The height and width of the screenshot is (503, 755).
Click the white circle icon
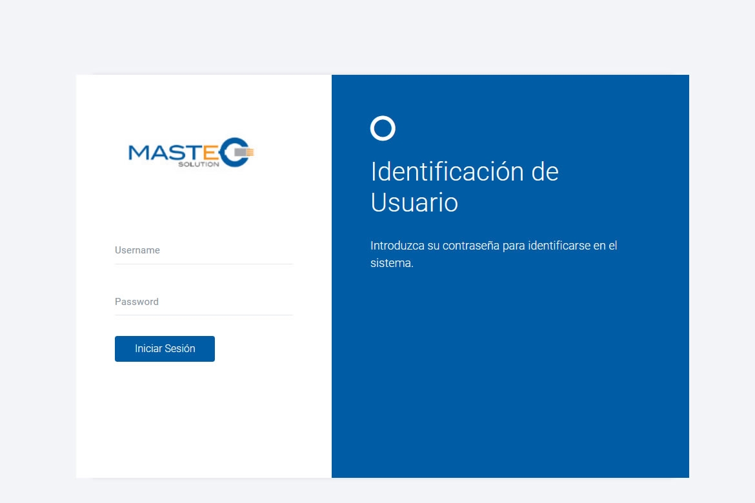tap(383, 128)
